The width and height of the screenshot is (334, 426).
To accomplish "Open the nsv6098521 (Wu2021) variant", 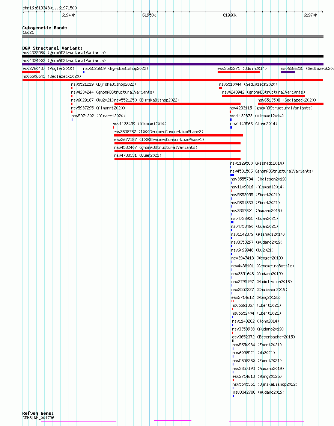I will coord(254,352).
